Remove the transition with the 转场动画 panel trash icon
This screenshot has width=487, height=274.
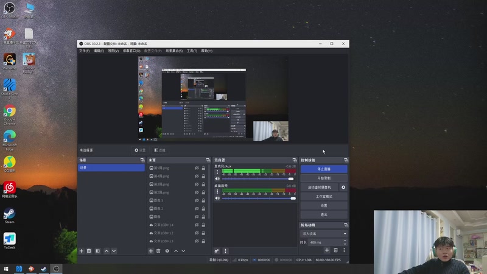(x=335, y=250)
